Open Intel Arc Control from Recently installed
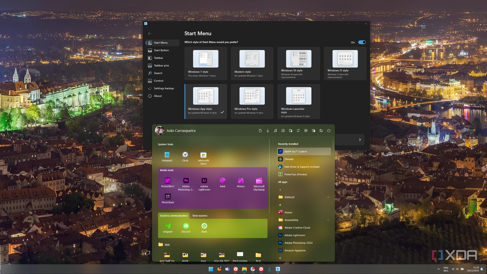The image size is (487, 274). pyautogui.click(x=304, y=152)
